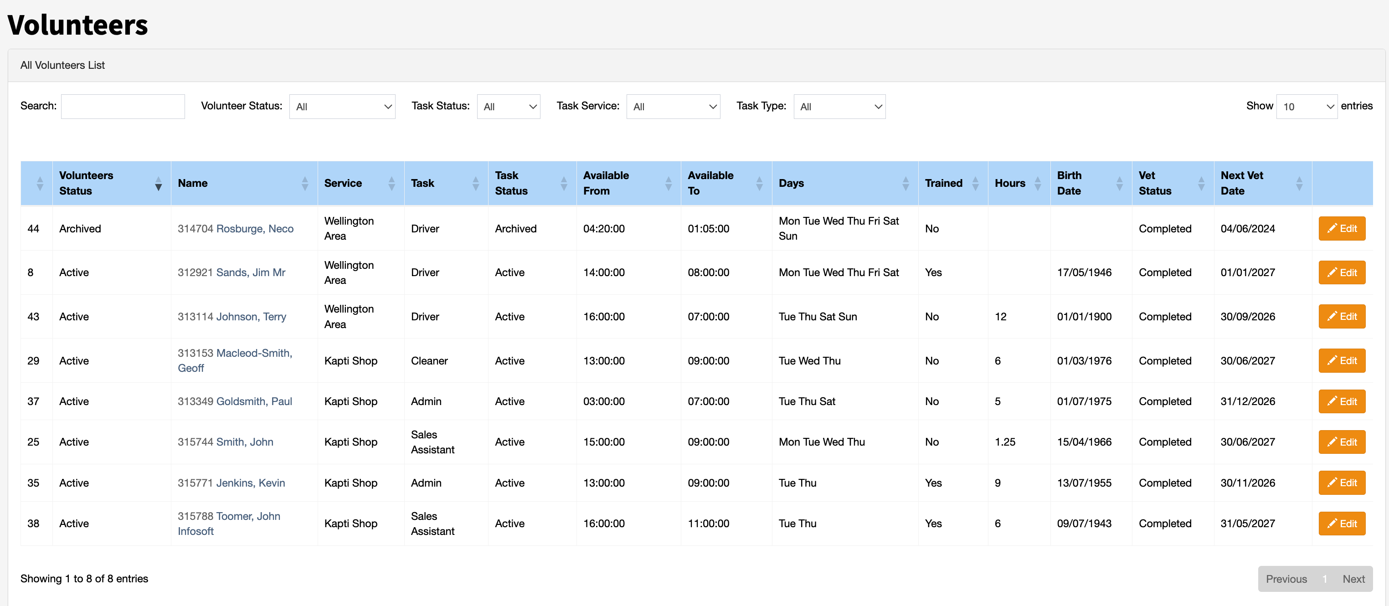Sort by Next Vet Date column
1389x606 pixels.
[x=1262, y=183]
